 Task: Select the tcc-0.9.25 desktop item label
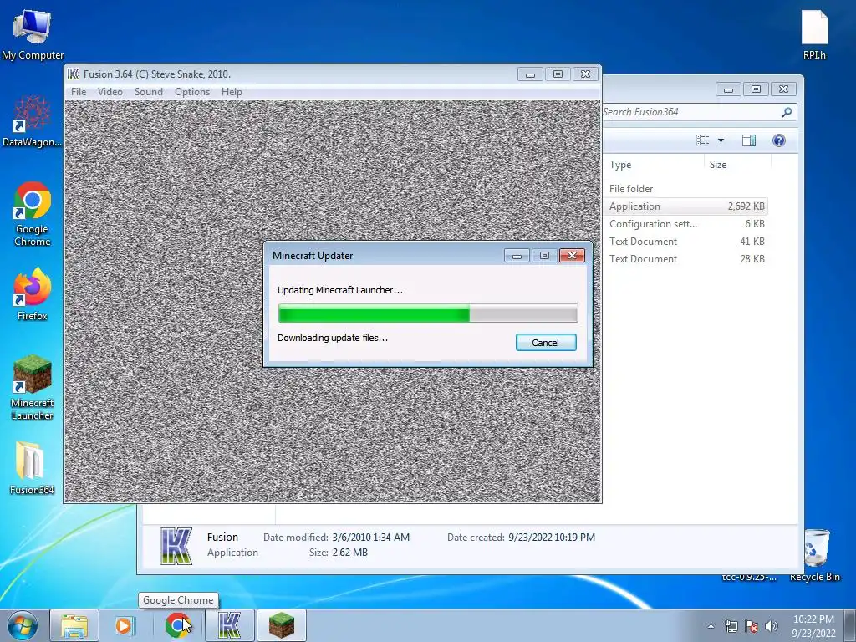[749, 577]
